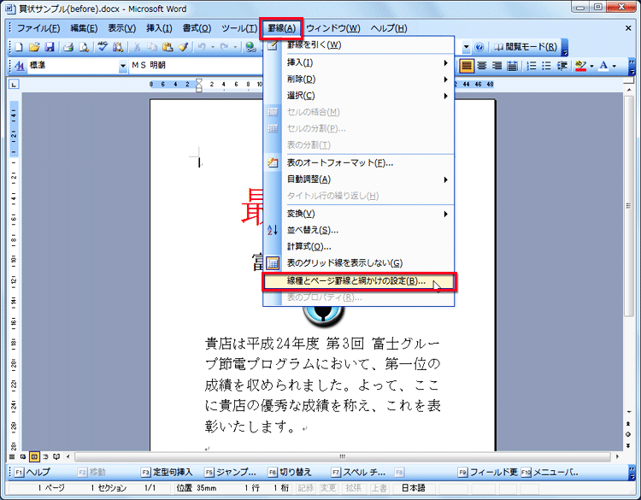Viewport: 641px width, 500px height.
Task: Click the Font Color A icon
Action: click(603, 66)
